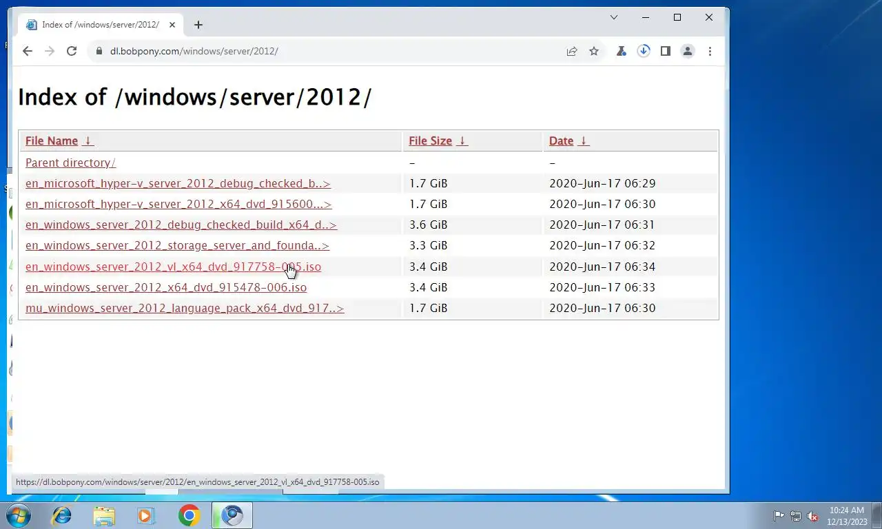Open the Parent directory link
The height and width of the screenshot is (529, 882).
click(70, 163)
